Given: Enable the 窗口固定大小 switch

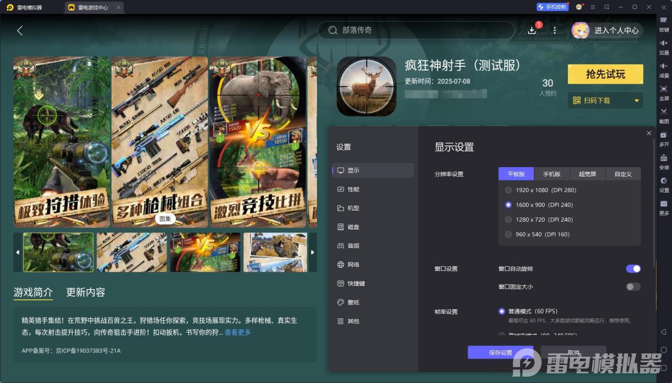Looking at the screenshot, I should click(633, 287).
